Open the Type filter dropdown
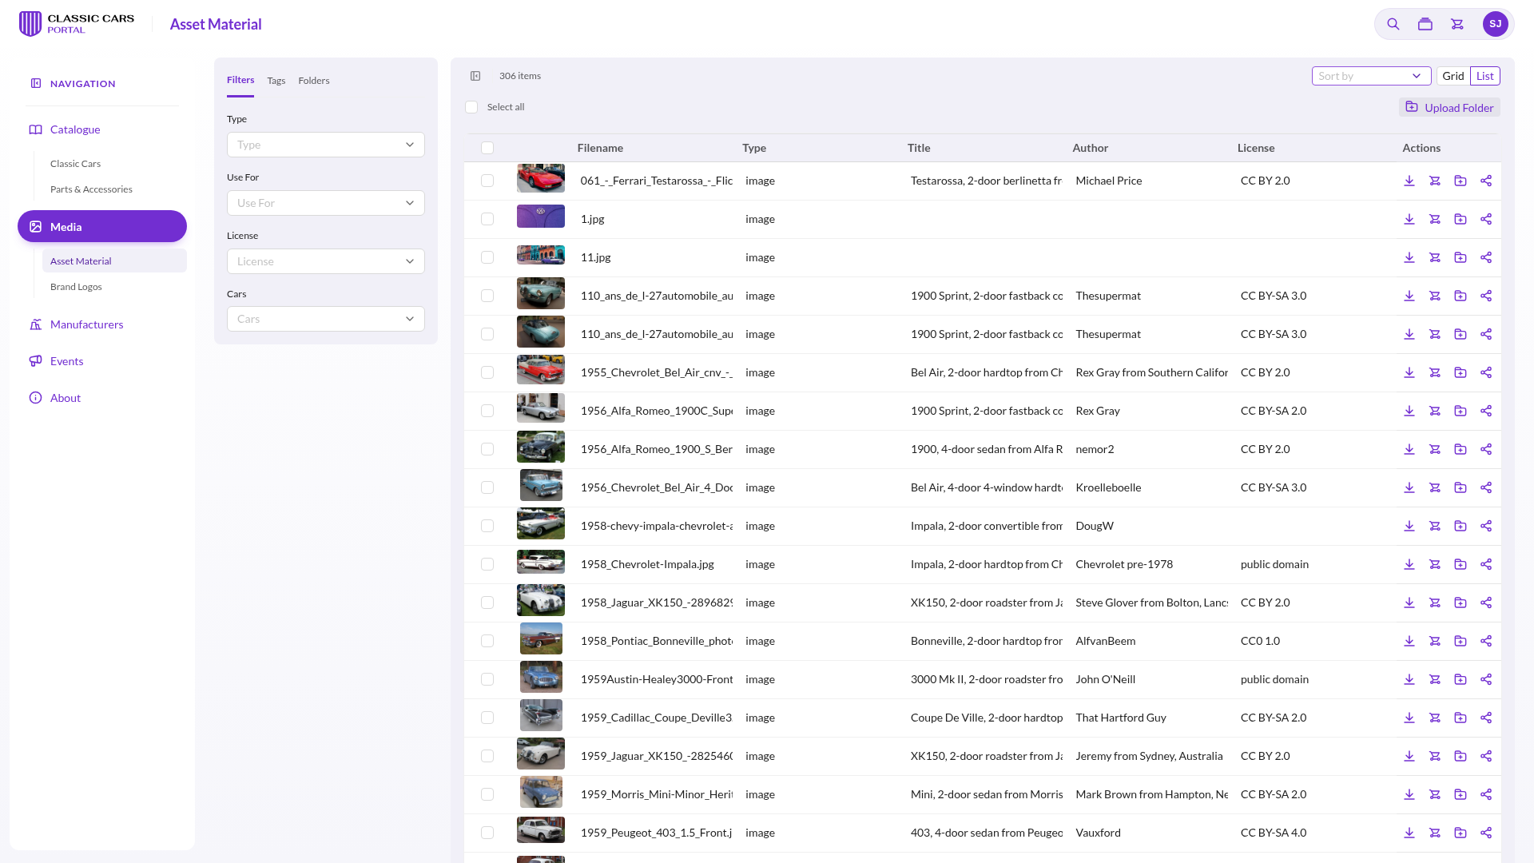 (x=326, y=145)
